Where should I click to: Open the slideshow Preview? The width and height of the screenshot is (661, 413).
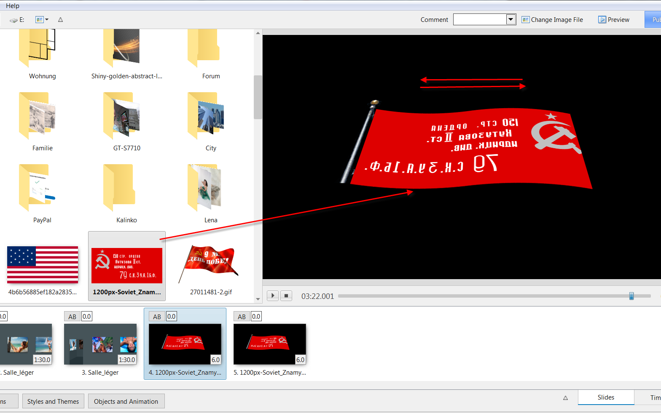click(x=613, y=20)
